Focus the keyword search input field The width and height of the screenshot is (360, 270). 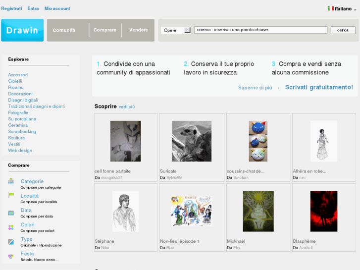(261, 30)
